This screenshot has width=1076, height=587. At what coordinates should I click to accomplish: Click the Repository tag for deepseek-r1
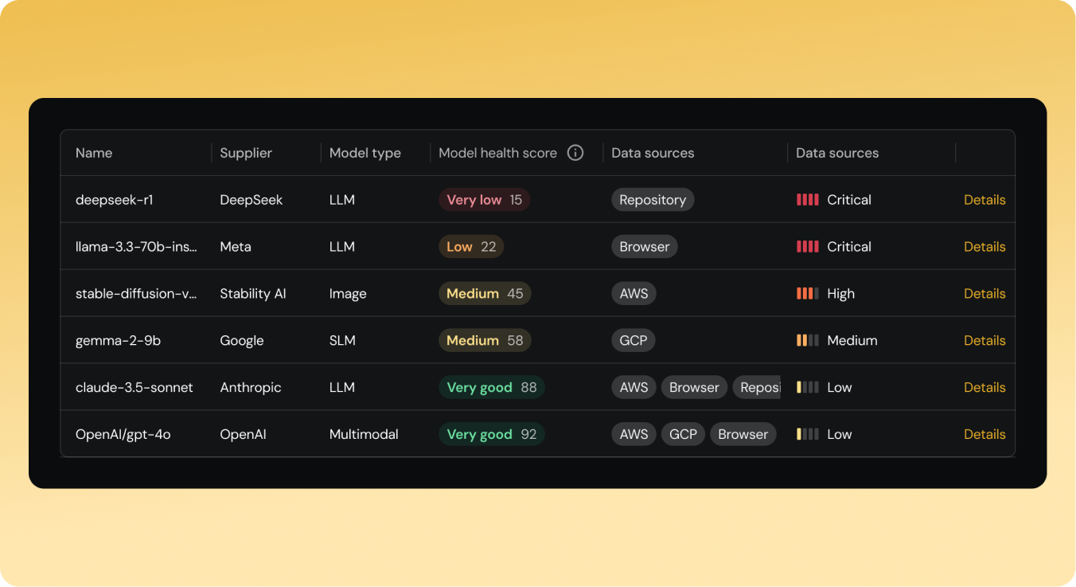click(x=653, y=200)
